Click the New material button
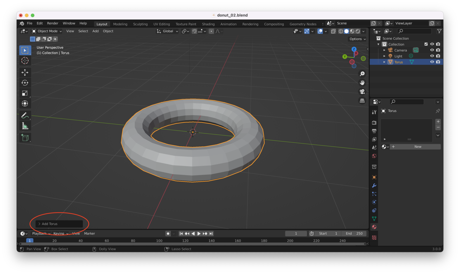Screen dimensions: 460x274 click(x=418, y=147)
